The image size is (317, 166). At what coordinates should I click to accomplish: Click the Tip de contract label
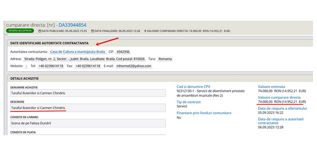[189, 102]
